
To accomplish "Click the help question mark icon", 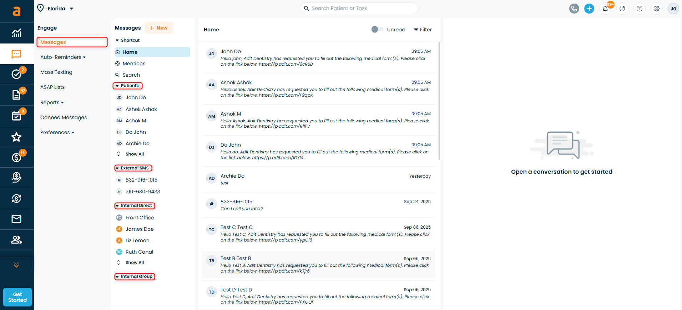I will (x=639, y=9).
